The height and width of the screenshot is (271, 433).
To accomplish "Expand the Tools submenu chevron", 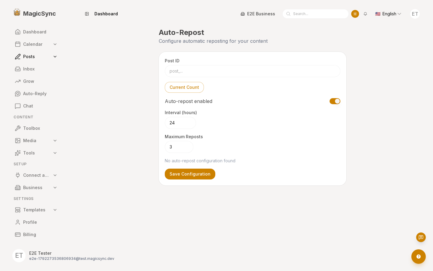I will coord(55,153).
